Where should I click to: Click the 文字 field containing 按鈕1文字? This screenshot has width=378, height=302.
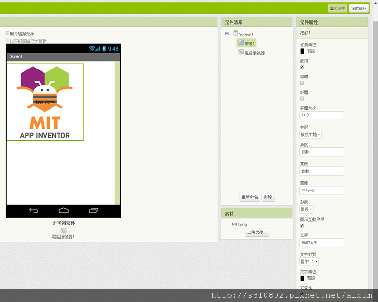[322, 242]
